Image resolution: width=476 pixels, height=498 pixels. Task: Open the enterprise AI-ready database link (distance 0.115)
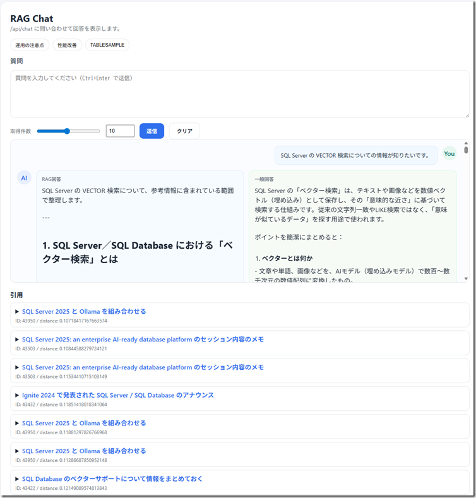(x=143, y=367)
